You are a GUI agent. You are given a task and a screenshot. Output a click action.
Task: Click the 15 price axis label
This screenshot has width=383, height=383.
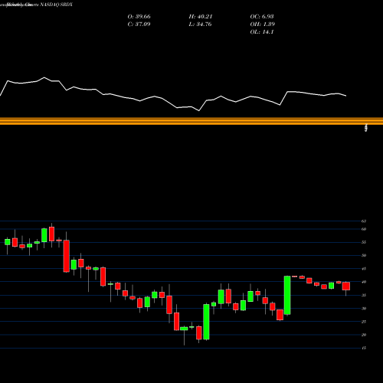coord(364,348)
